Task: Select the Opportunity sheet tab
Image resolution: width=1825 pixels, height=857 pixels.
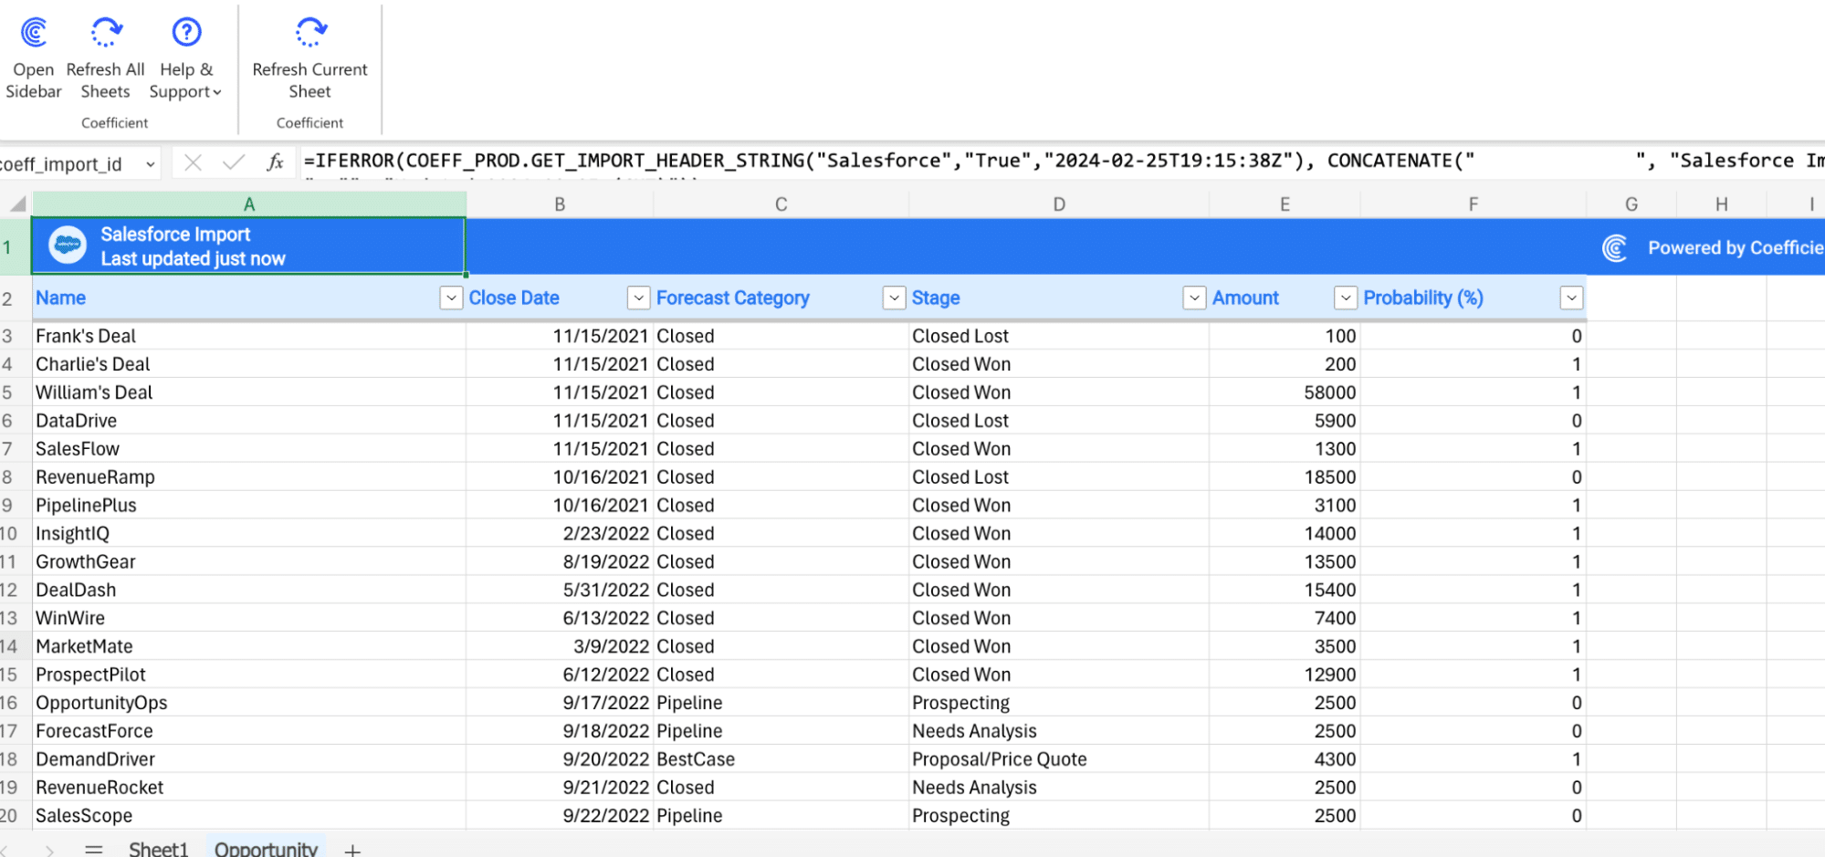Action: pyautogui.click(x=266, y=849)
